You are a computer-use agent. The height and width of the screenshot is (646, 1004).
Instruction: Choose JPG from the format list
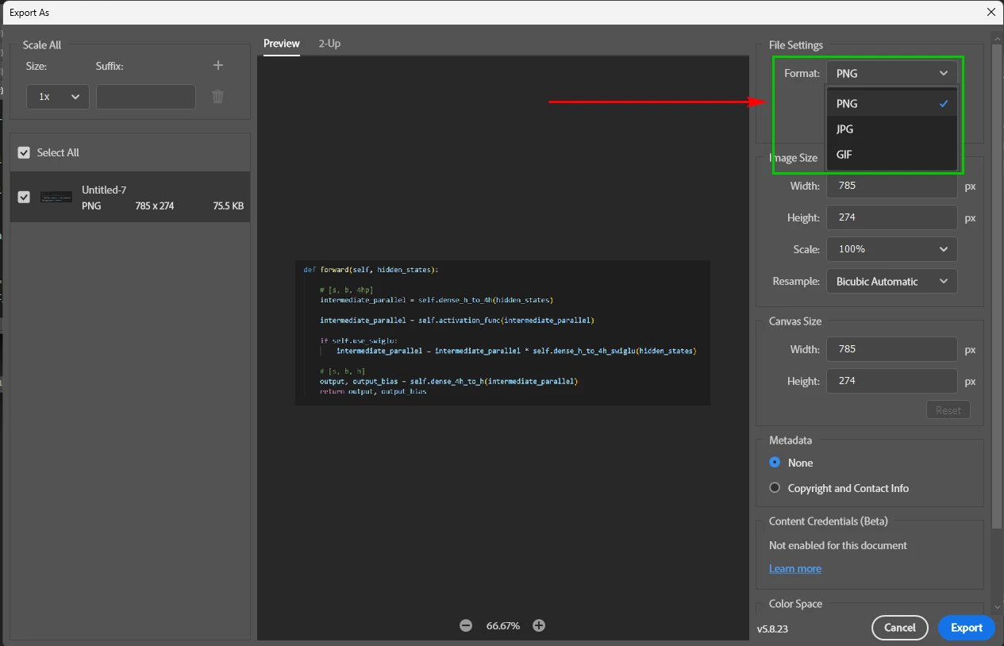click(892, 129)
